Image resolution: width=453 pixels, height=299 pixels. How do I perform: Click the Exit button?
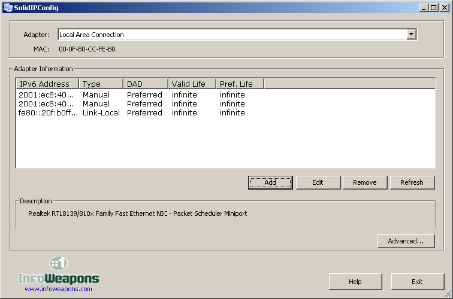(418, 282)
